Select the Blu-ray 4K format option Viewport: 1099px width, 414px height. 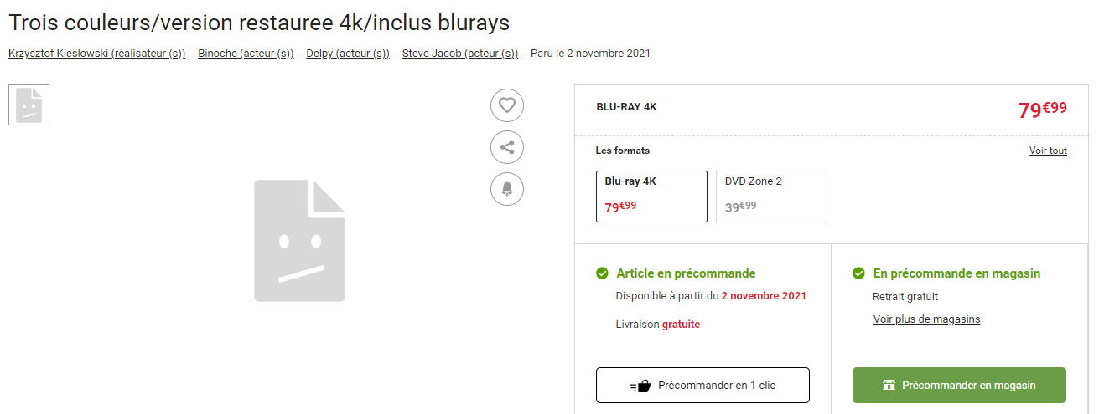tap(651, 197)
